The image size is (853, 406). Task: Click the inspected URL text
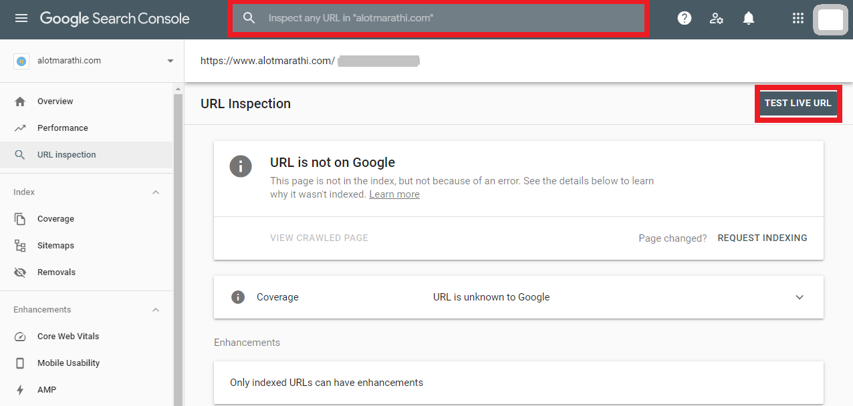[x=267, y=61]
